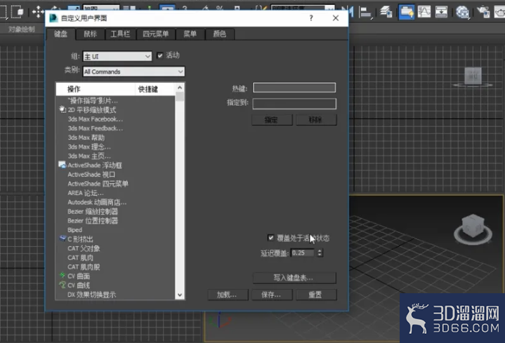The width and height of the screenshot is (505, 343).
Task: Toggle the 活动 checkbox
Action: click(159, 55)
